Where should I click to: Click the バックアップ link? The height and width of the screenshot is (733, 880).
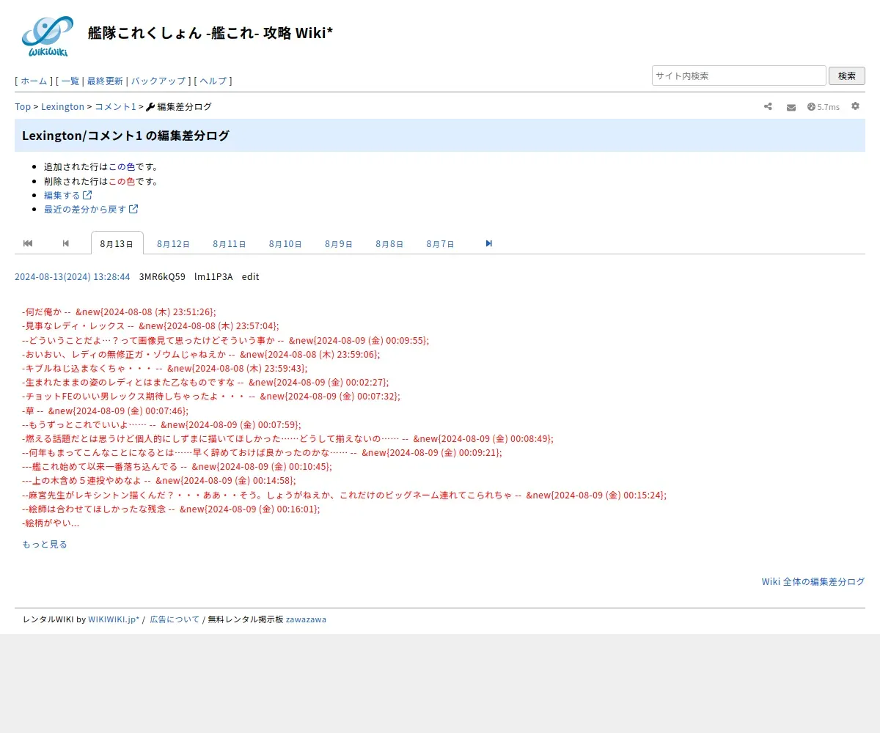pyautogui.click(x=158, y=81)
